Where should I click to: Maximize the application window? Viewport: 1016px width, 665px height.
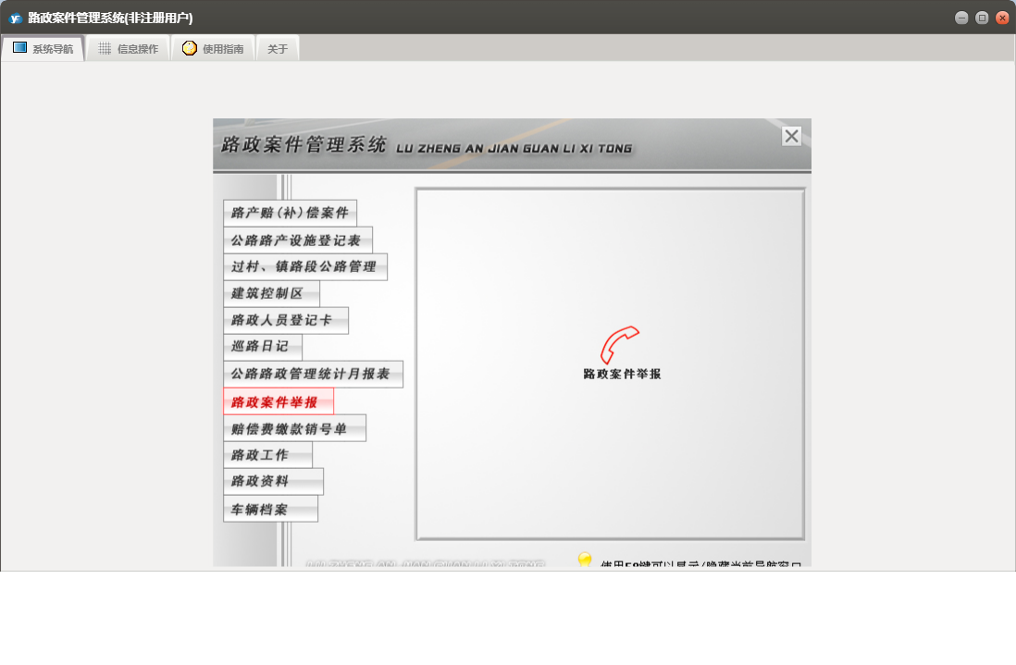pos(982,18)
